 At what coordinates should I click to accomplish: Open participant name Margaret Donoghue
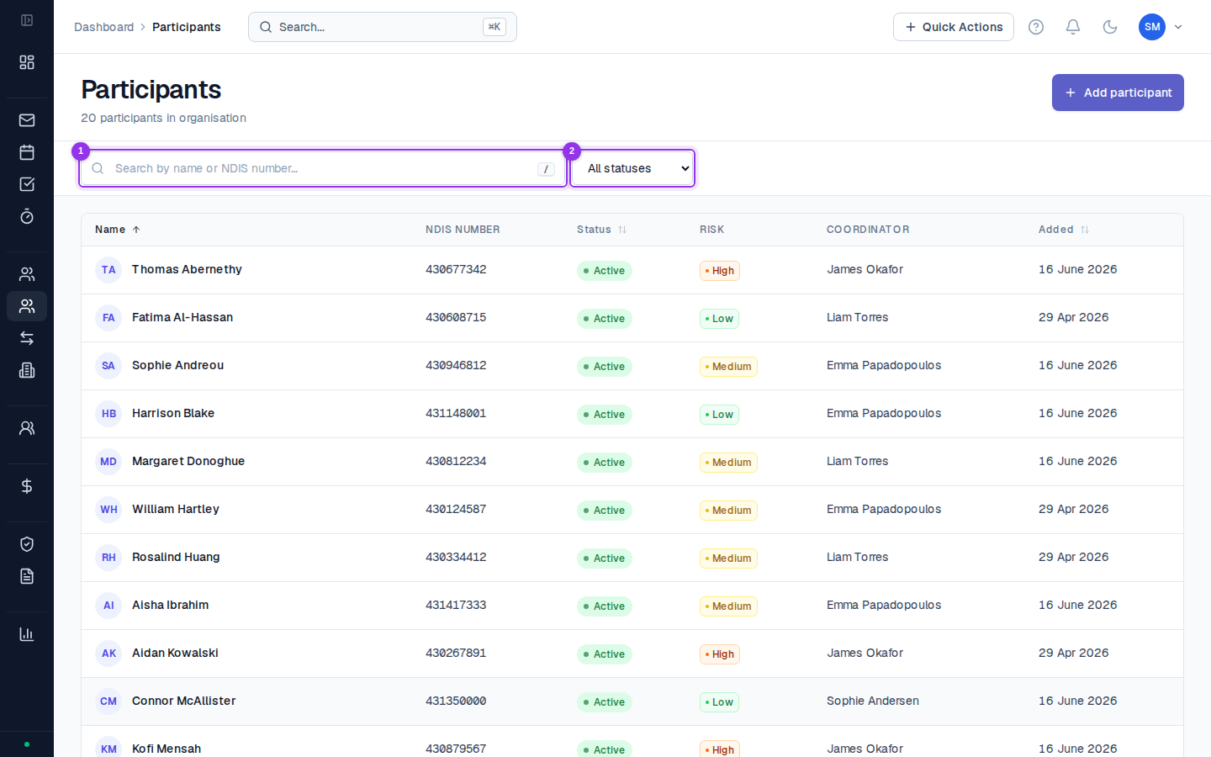[x=188, y=461]
